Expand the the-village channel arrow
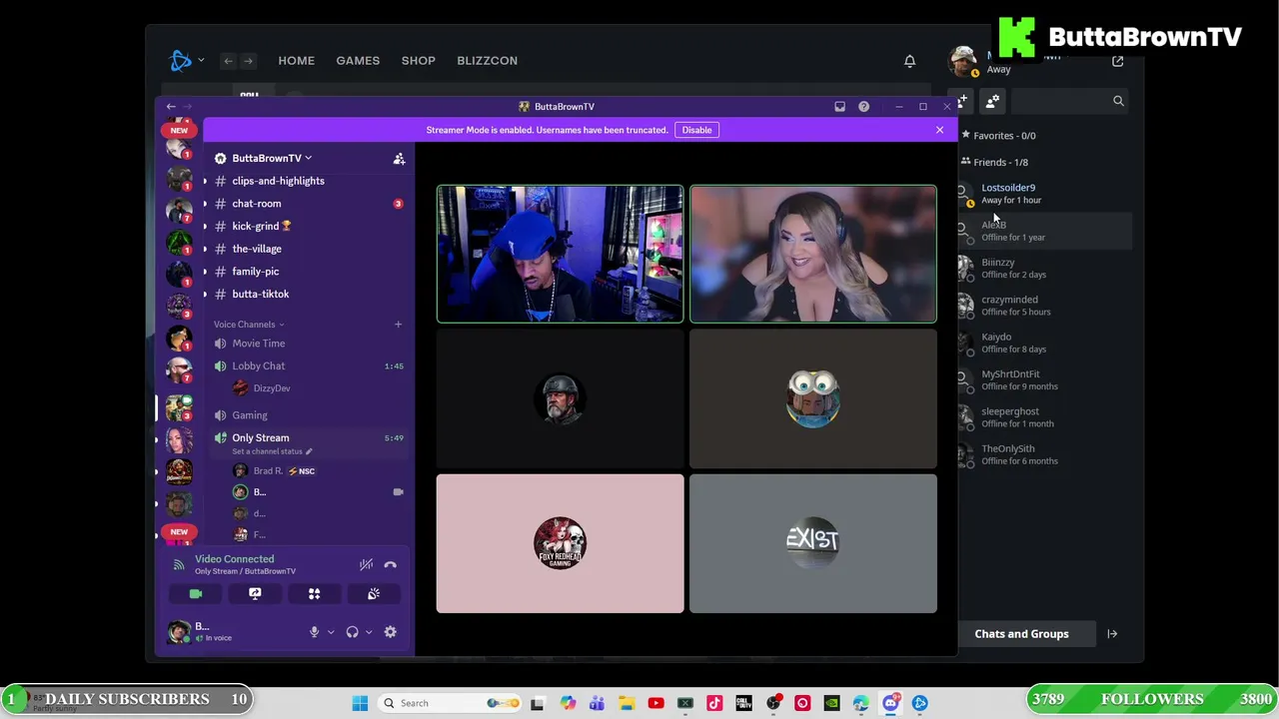1279x719 pixels. [205, 249]
